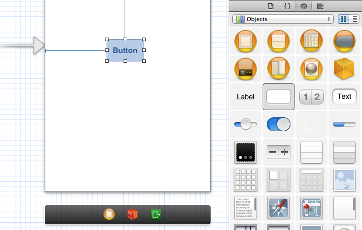Select the GLKit View Controller object
Screen dimensions: 362x230
click(x=312, y=69)
